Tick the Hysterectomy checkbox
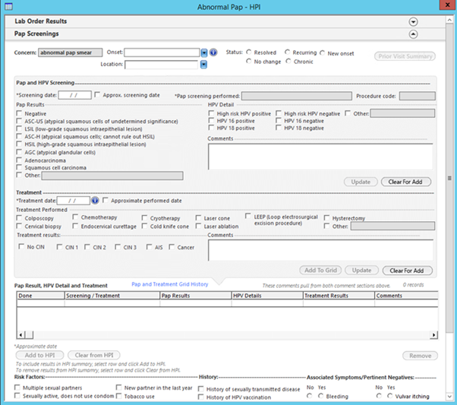This screenshot has width=457, height=405. [326, 218]
